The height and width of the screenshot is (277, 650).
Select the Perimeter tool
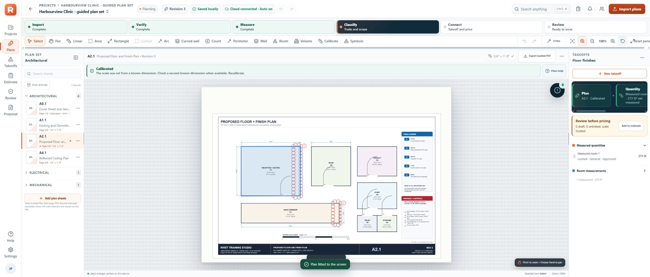click(x=238, y=41)
